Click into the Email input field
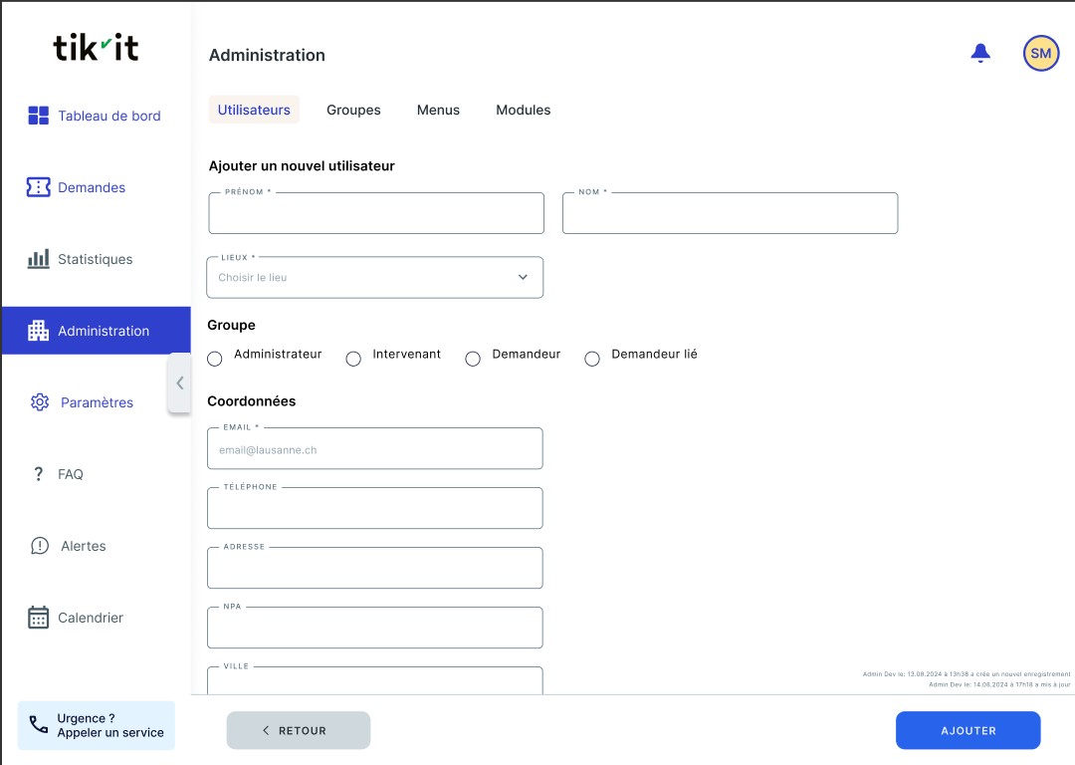Image resolution: width=1075 pixels, height=765 pixels. [375, 450]
